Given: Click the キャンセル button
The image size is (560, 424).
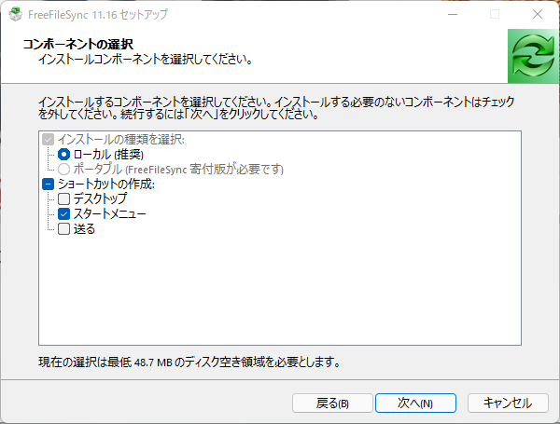Looking at the screenshot, I should (508, 403).
